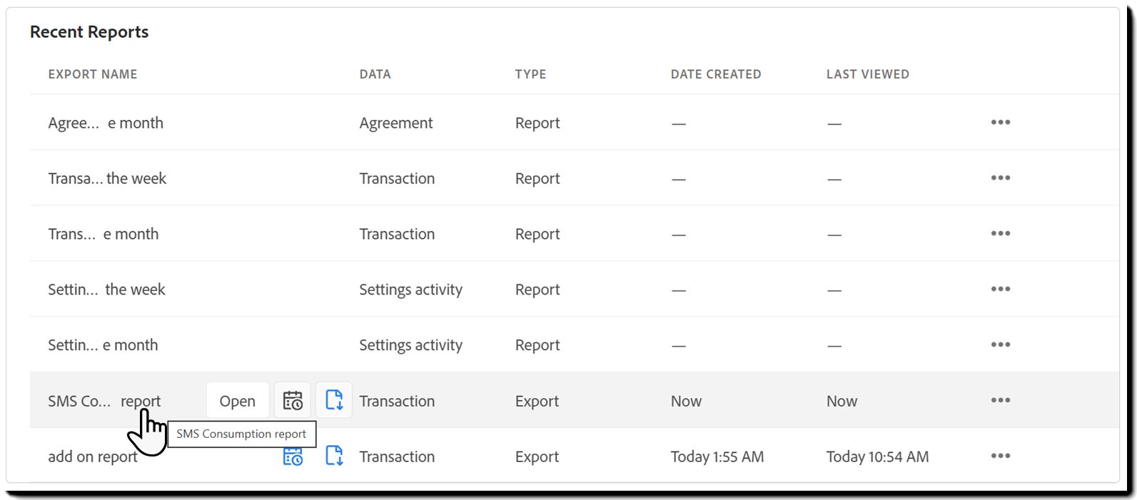Viewport: 1137px width, 500px height.
Task: Open ellipsis menu for Settings the week report
Action: pyautogui.click(x=1000, y=289)
